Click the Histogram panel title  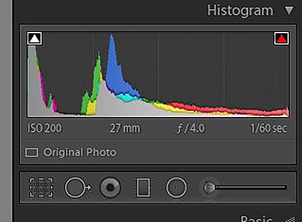point(240,10)
